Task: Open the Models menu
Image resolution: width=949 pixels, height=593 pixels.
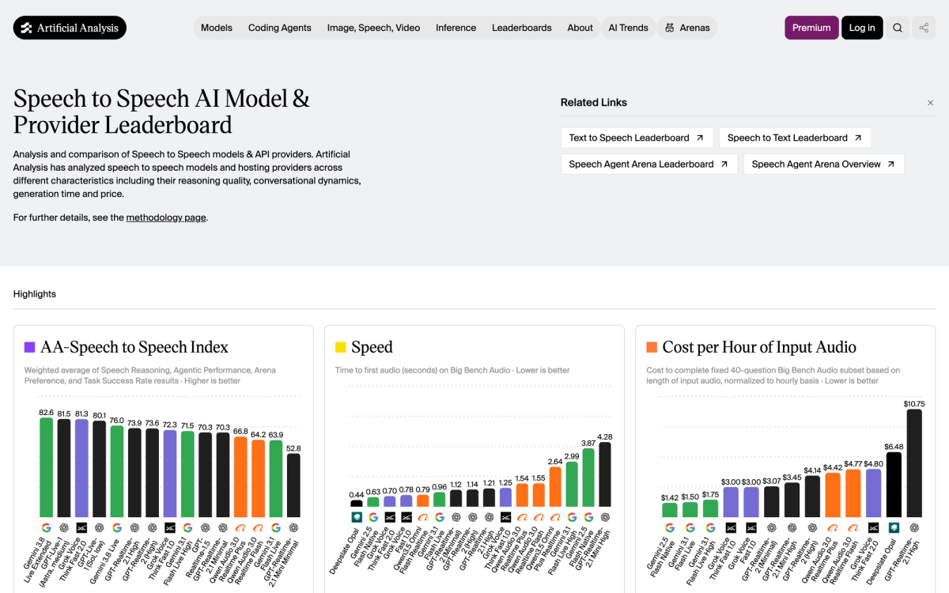Action: pos(217,28)
